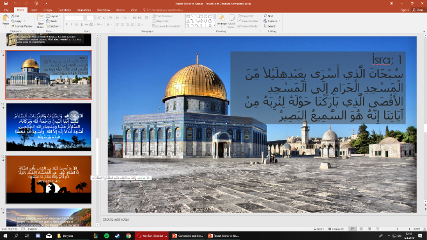Increase font size
This screenshot has height=240, width=427.
(x=99, y=18)
